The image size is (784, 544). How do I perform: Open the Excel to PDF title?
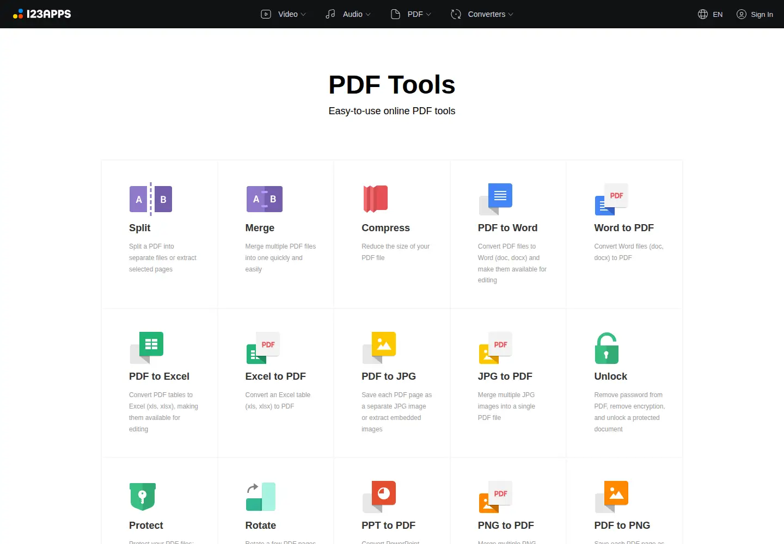275,376
